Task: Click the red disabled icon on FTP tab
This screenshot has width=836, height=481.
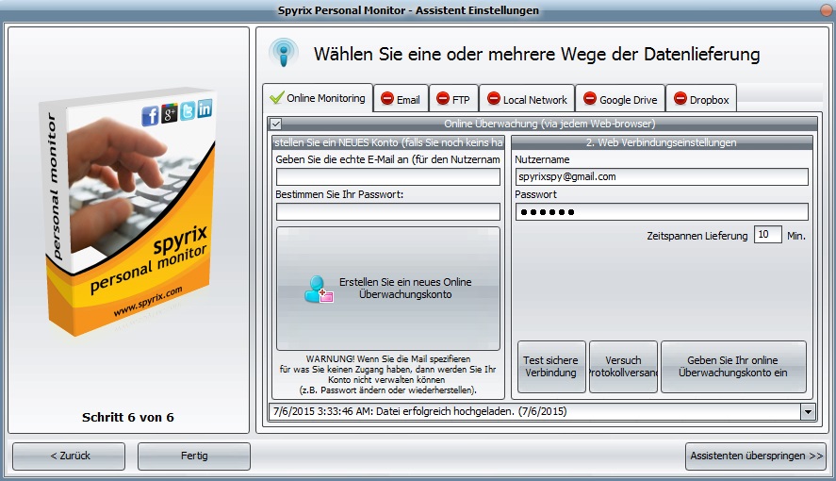Action: click(x=443, y=99)
